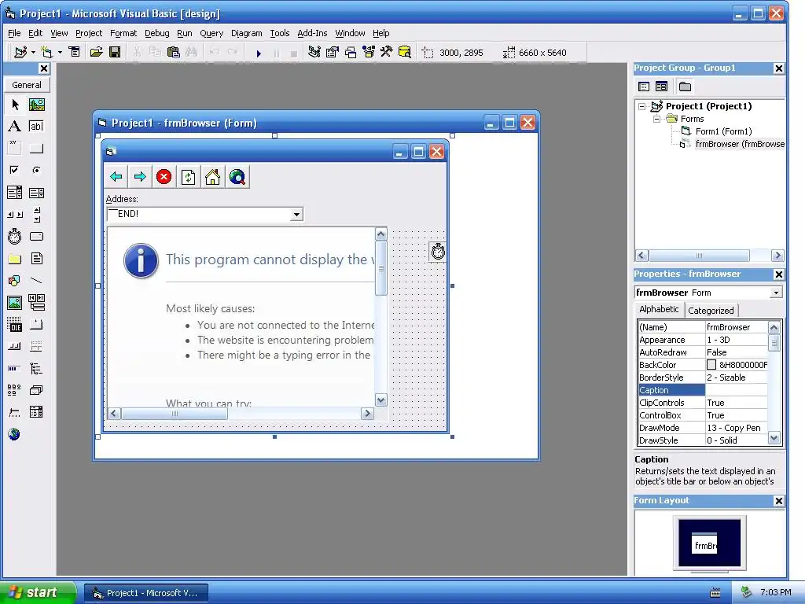Collapse the Forms folder node
Screen dimensions: 805x604
656,120
